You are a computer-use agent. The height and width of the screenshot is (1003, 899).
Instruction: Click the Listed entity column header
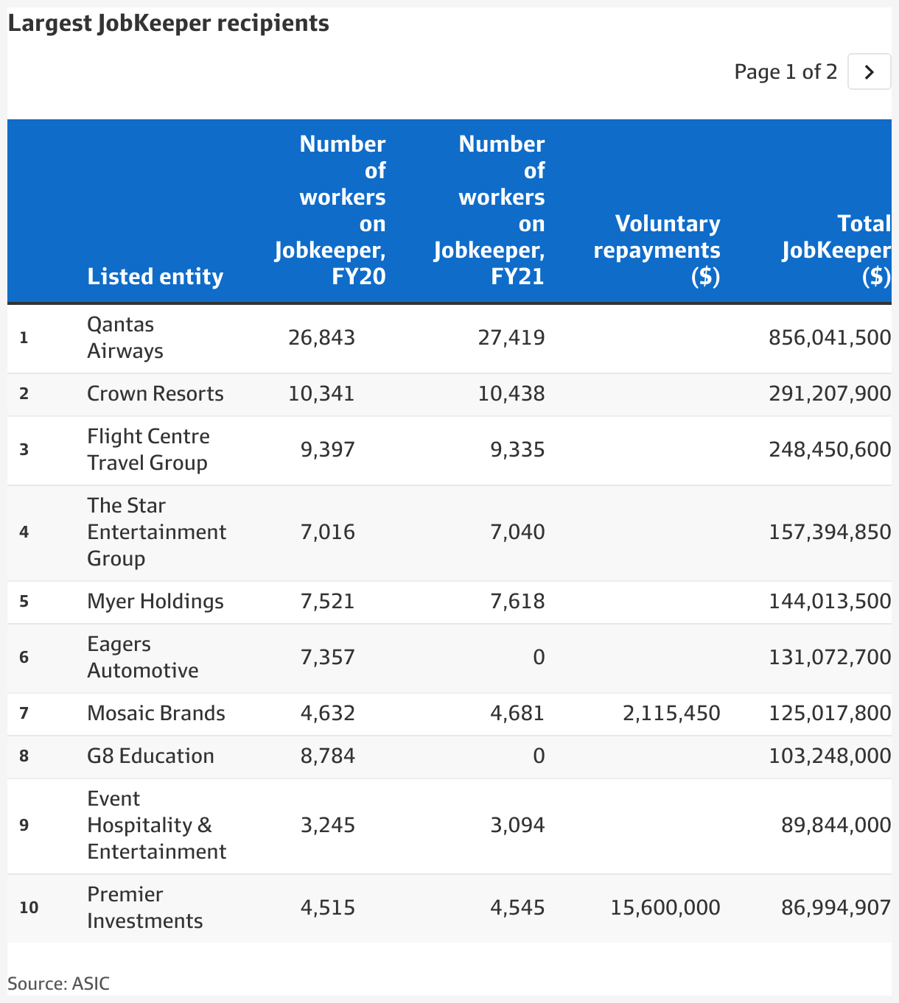[x=155, y=277]
